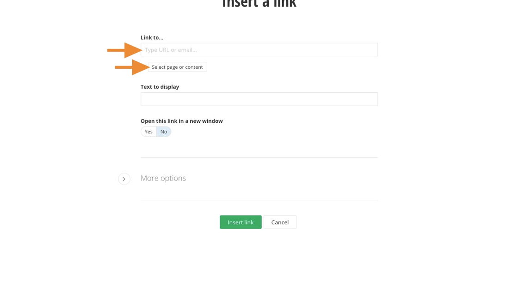518x289 pixels.
Task: Click the orange arrow beside Select page button
Action: click(132, 67)
